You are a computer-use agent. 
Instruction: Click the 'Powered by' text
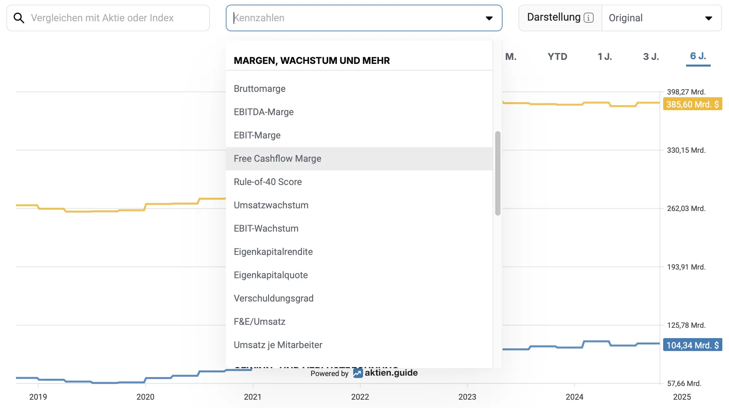[x=329, y=373]
